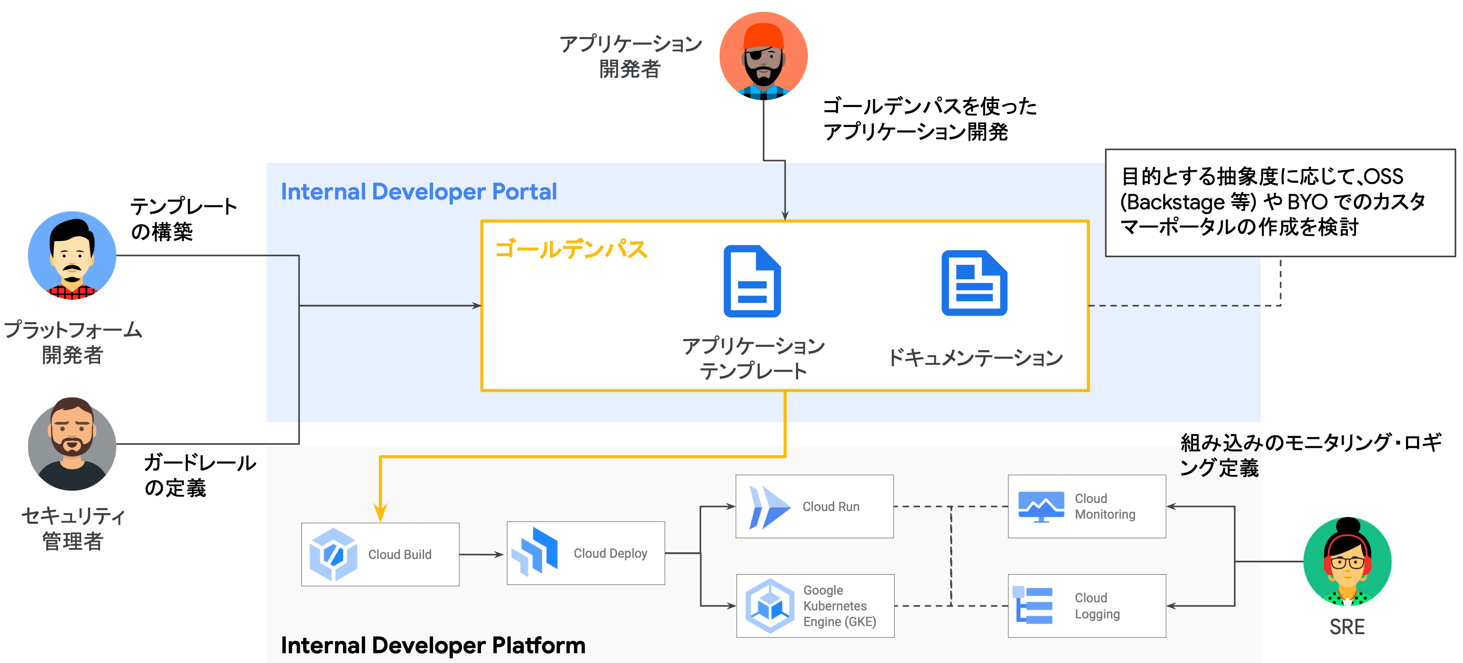Image resolution: width=1463 pixels, height=663 pixels.
Task: Click the Cloud Logging list icon
Action: 1033,605
